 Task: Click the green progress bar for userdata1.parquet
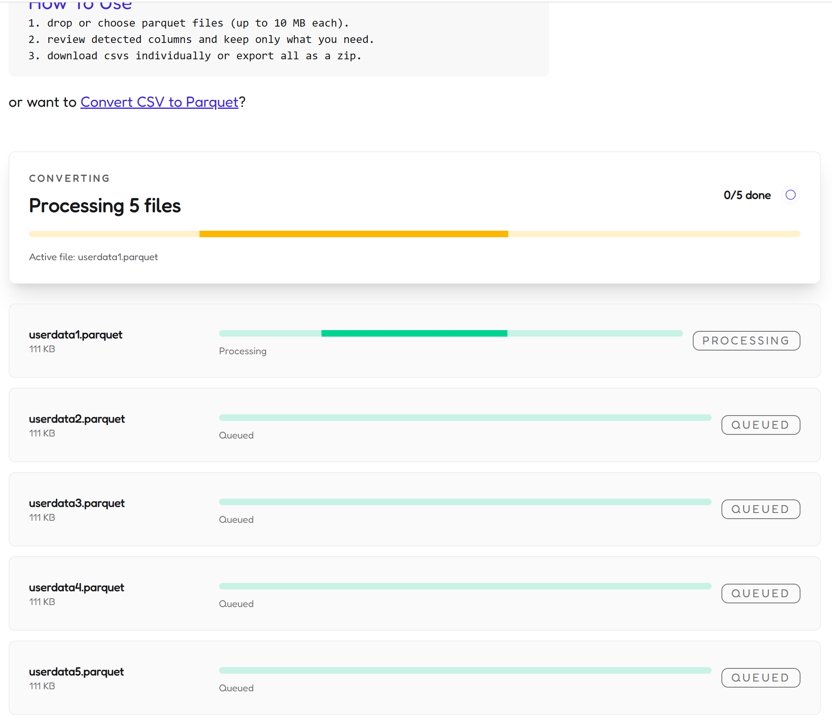tap(451, 333)
